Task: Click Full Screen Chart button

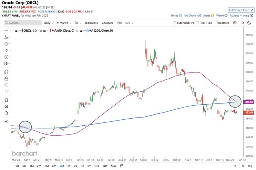Action: pos(241,10)
